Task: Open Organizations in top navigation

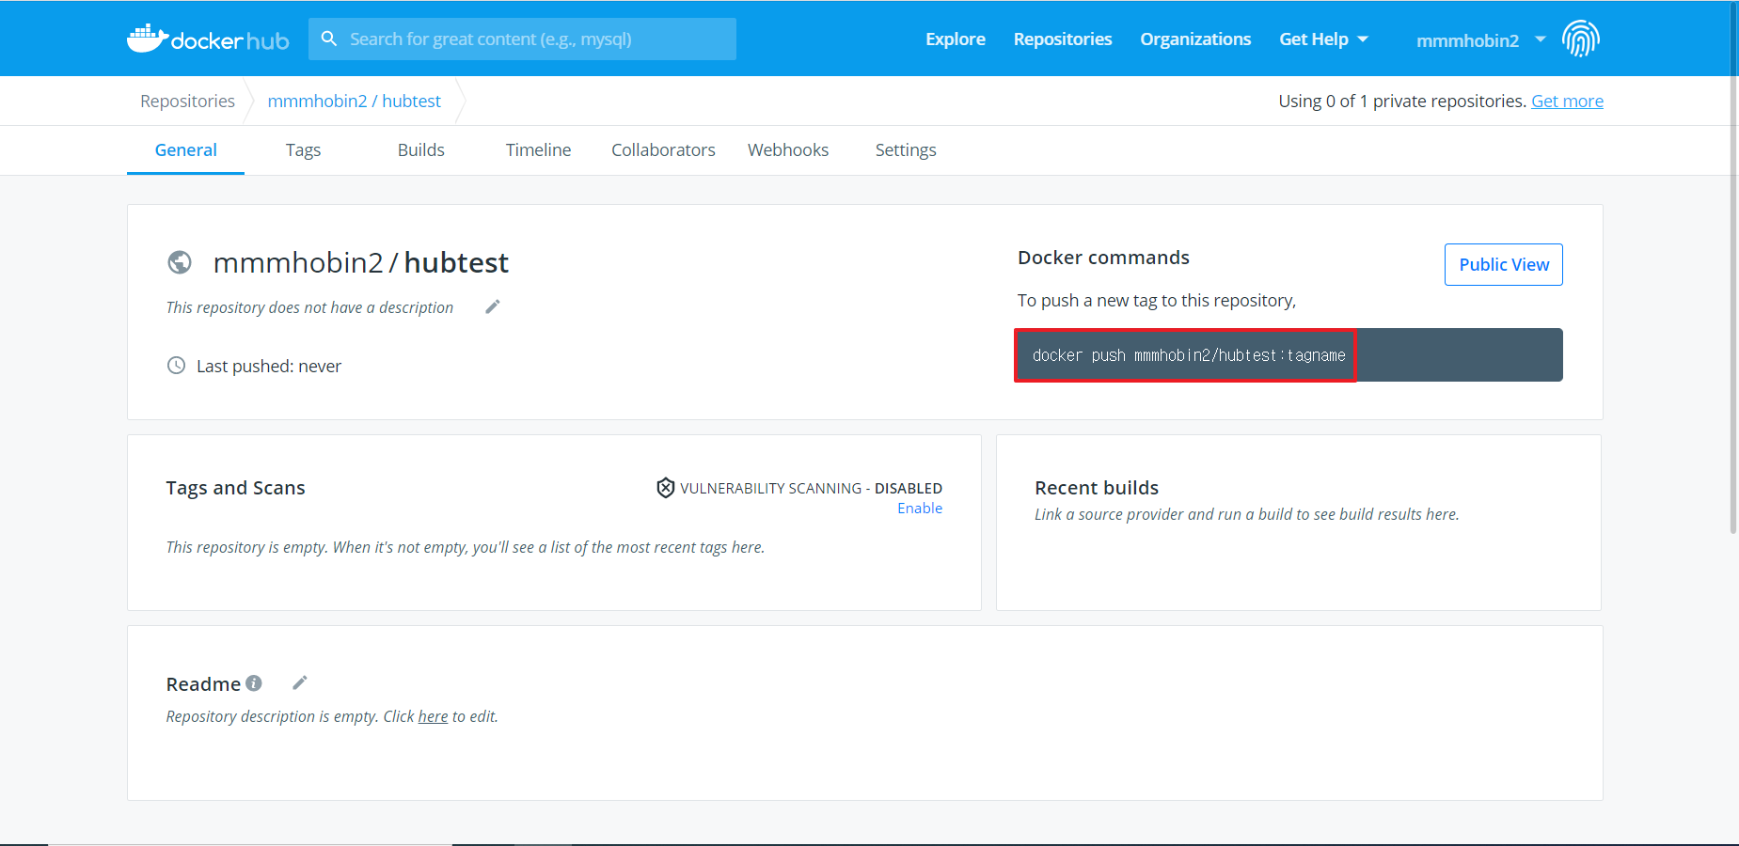Action: pos(1195,39)
